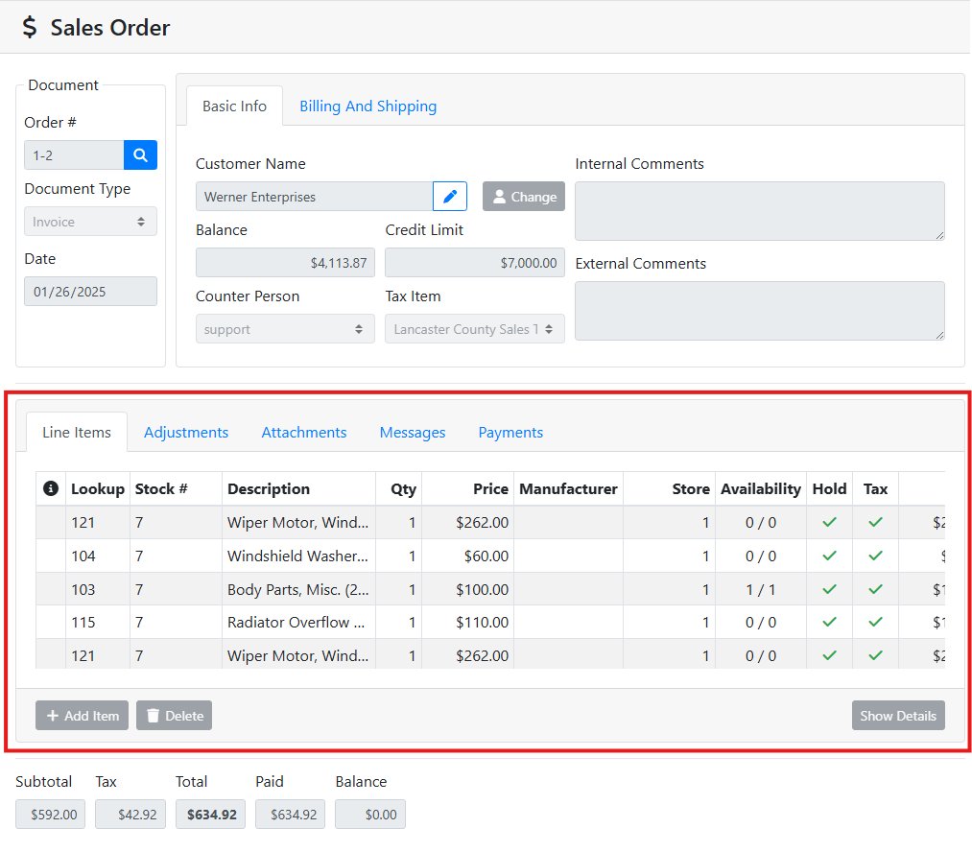This screenshot has height=852, width=972.
Task: Open the Payments tab
Action: [x=510, y=433]
